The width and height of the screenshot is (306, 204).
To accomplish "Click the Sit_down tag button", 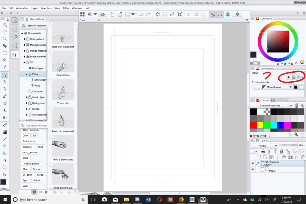I will (27, 175).
